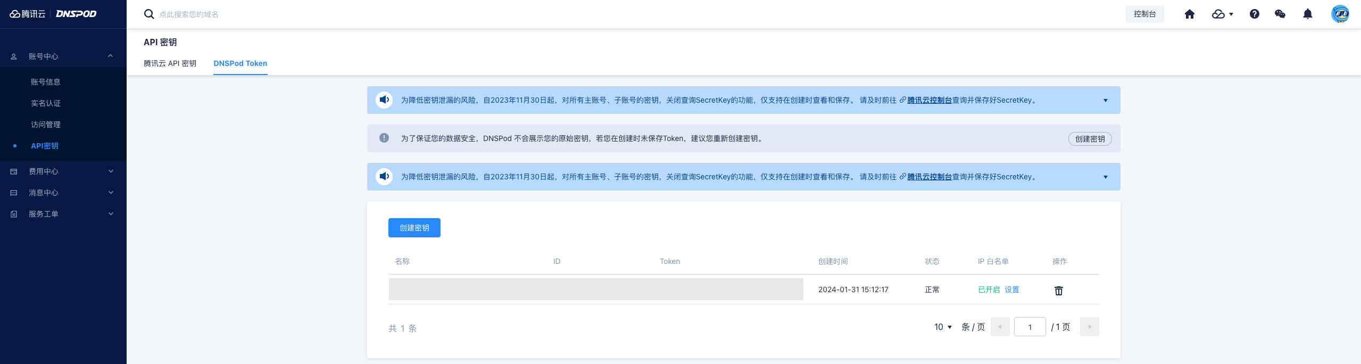This screenshot has width=1361, height=364.
Task: Click the 账号中心 person icon
Action: point(14,56)
